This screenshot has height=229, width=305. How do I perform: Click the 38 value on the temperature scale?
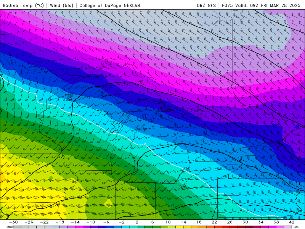point(276,222)
